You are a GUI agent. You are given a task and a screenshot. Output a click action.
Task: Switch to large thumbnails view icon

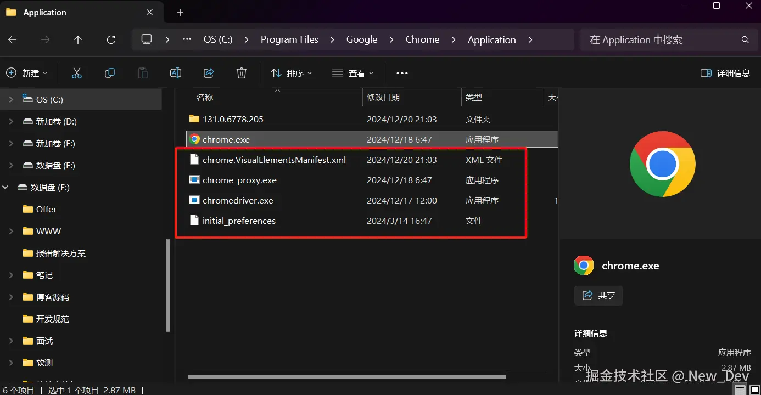click(754, 390)
